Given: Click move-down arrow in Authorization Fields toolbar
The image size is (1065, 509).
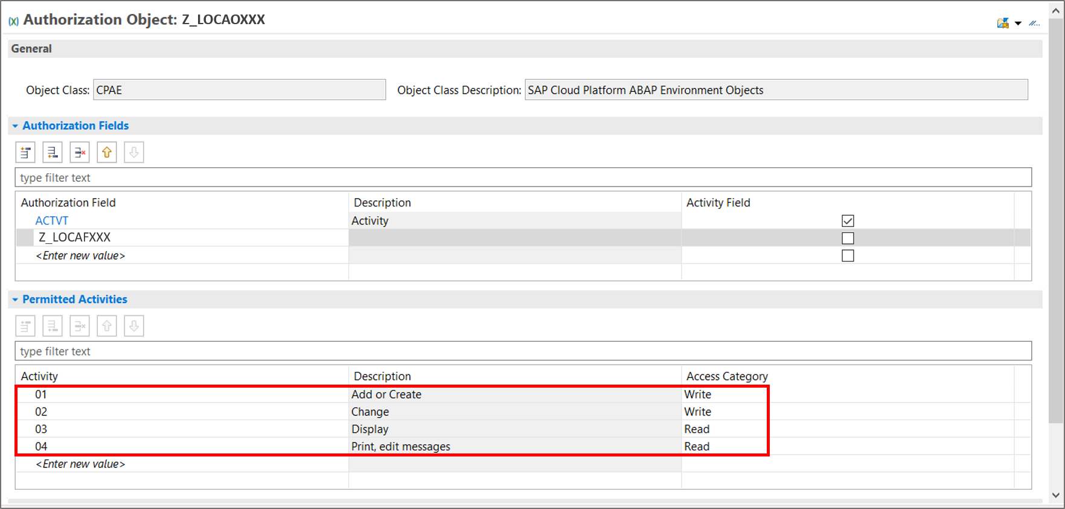Looking at the screenshot, I should pos(134,153).
